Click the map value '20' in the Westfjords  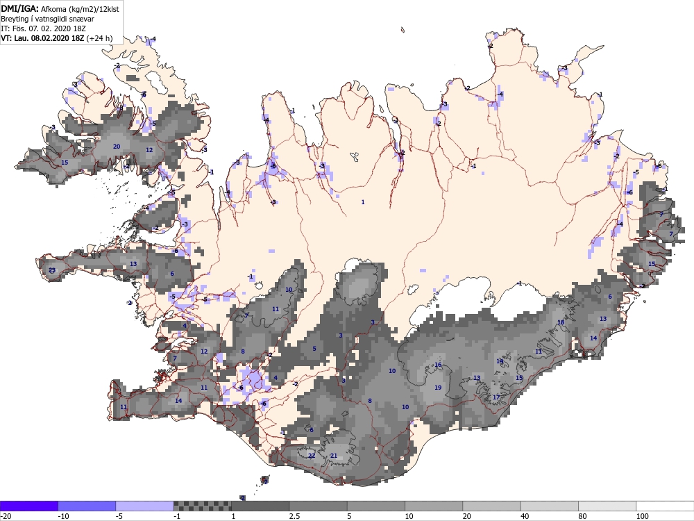tap(117, 147)
